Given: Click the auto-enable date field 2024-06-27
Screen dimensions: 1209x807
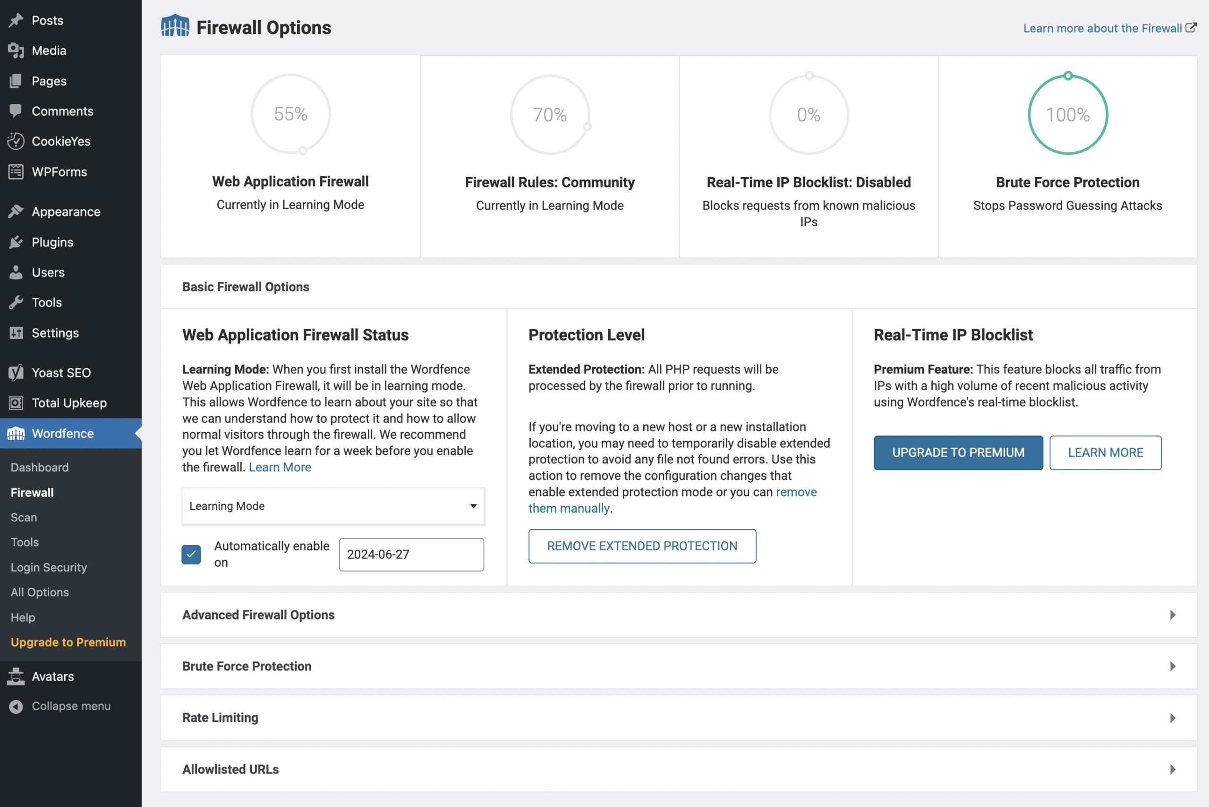Looking at the screenshot, I should click(411, 554).
